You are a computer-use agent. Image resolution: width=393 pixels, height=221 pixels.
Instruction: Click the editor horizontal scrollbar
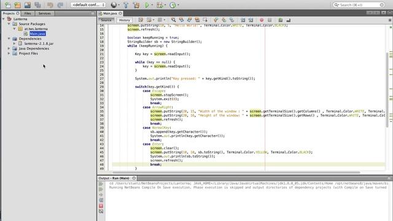point(236,173)
